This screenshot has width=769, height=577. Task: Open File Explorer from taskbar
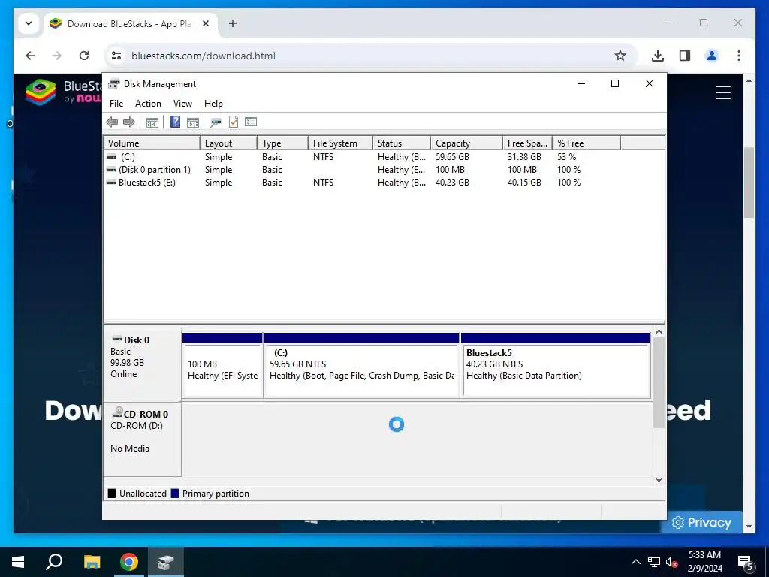tap(92, 562)
